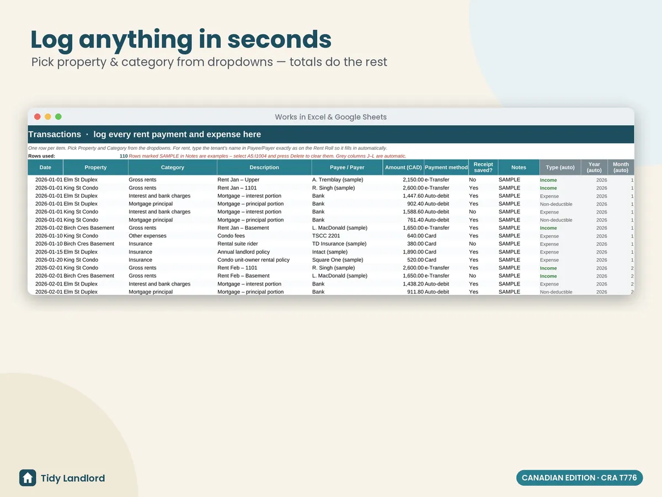Viewport: 662px width, 497px height.
Task: Select the Property column header
Action: [x=95, y=167]
